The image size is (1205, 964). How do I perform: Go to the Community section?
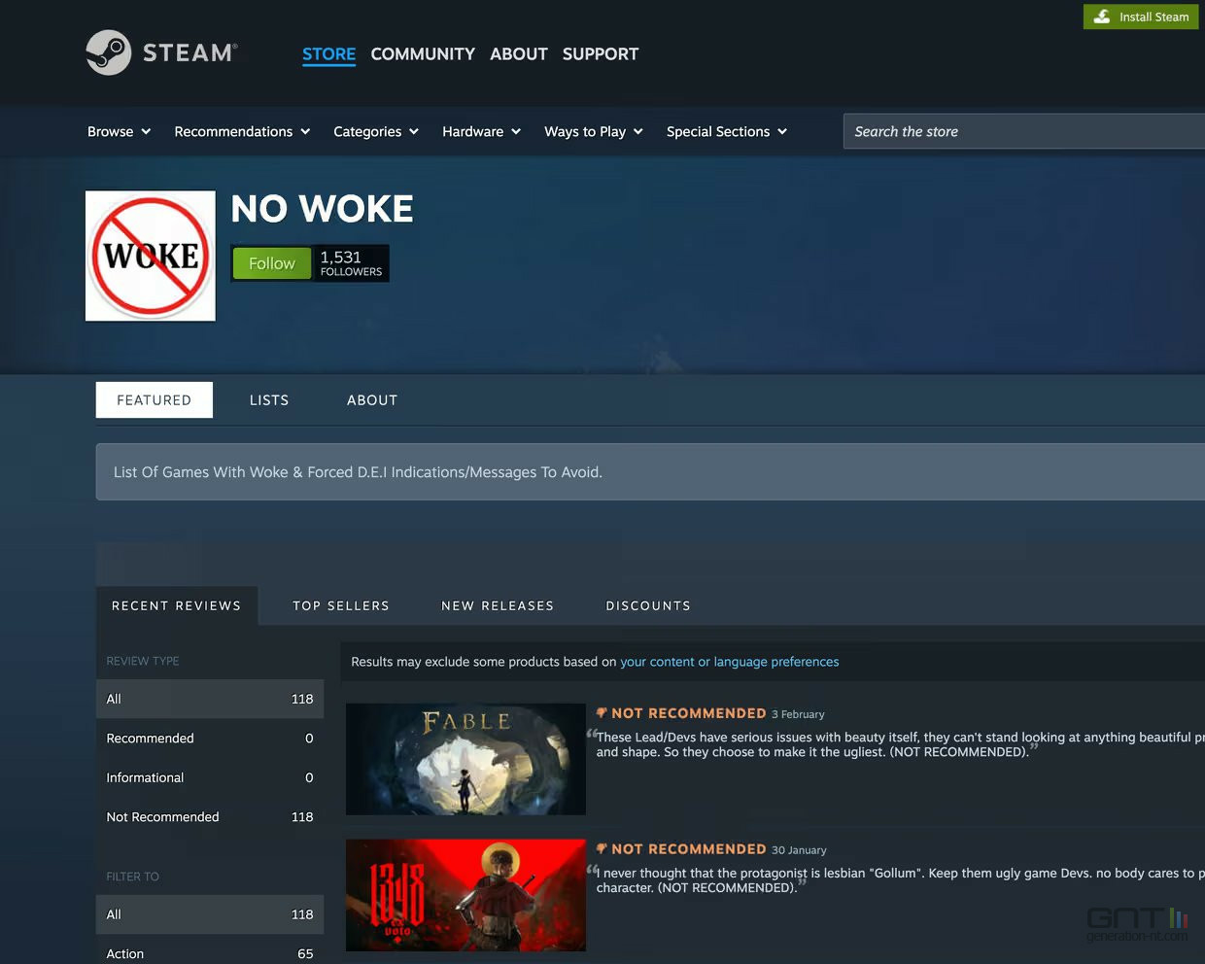coord(423,54)
